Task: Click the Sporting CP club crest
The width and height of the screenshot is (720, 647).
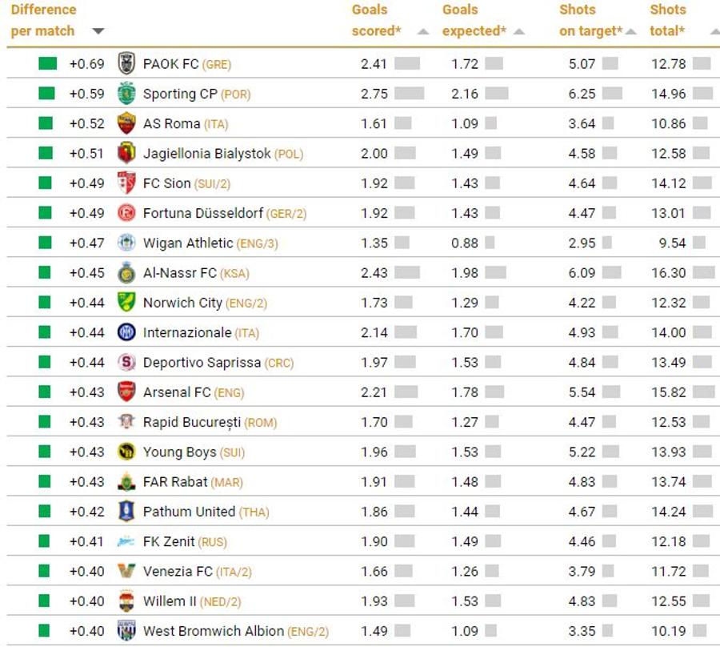Action: (126, 93)
